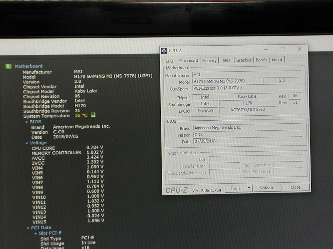The image size is (333, 249).
Task: Click the Slot Usage value In Use
Action: [x=88, y=243]
